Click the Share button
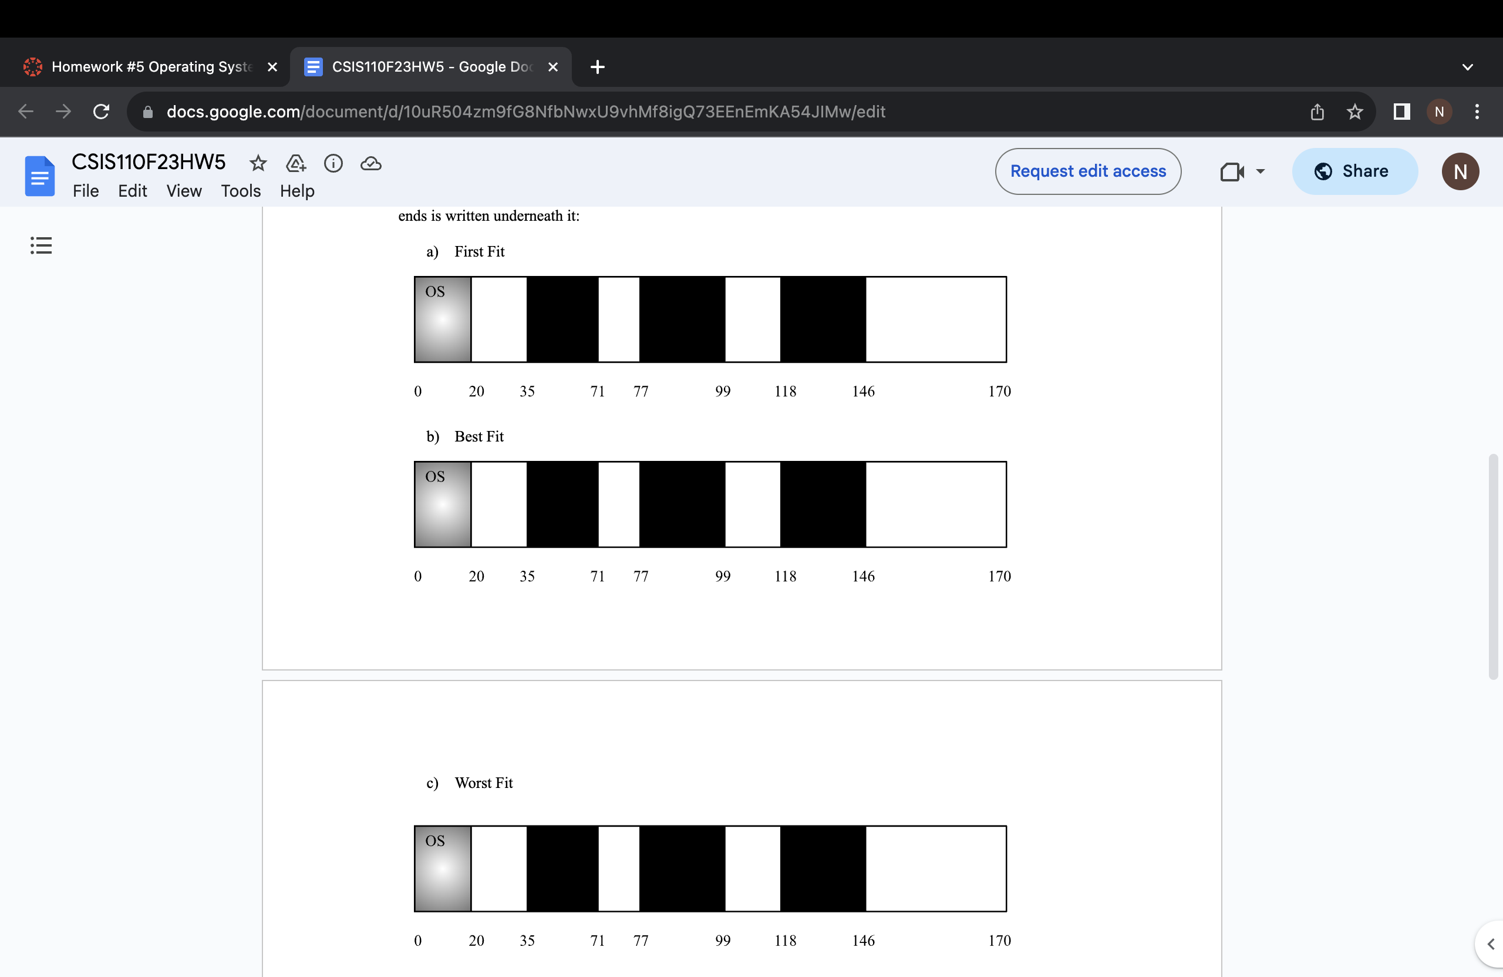Screen dimensions: 1503x977 (1354, 171)
